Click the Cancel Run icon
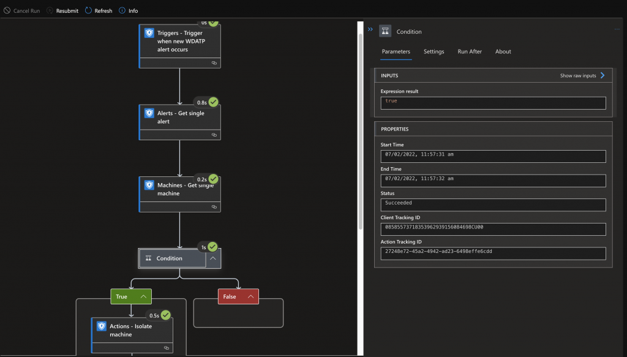Screen dimensions: 627x357 click(7, 10)
